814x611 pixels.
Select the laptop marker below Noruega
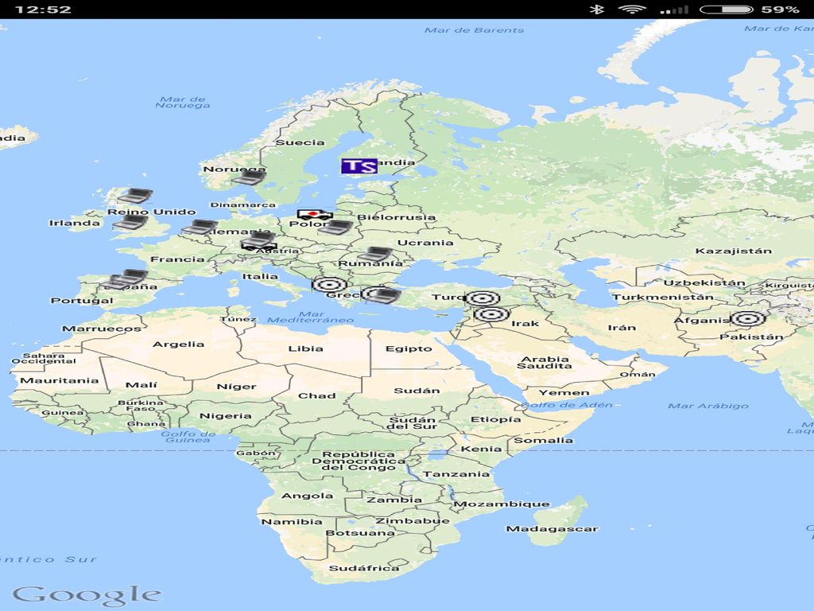pos(249,177)
